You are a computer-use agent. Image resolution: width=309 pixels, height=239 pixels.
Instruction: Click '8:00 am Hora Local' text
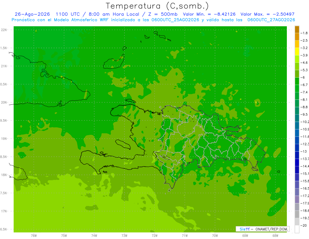point(114,14)
